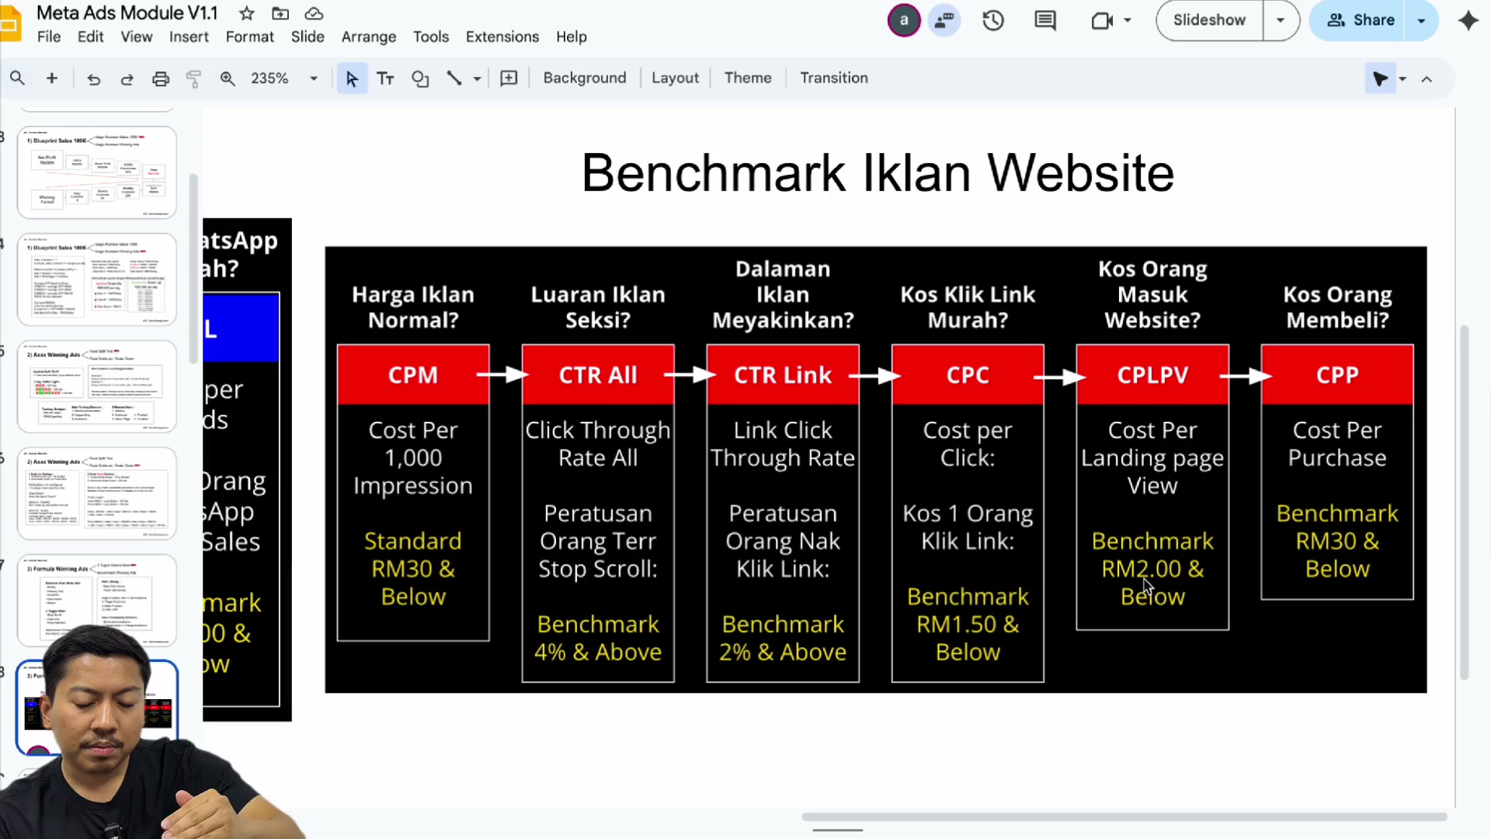Screen dimensions: 1491x839
Task: Select the line tool
Action: (454, 78)
